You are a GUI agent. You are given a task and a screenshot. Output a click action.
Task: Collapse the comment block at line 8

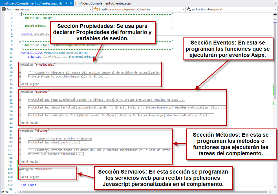(x=20, y=41)
